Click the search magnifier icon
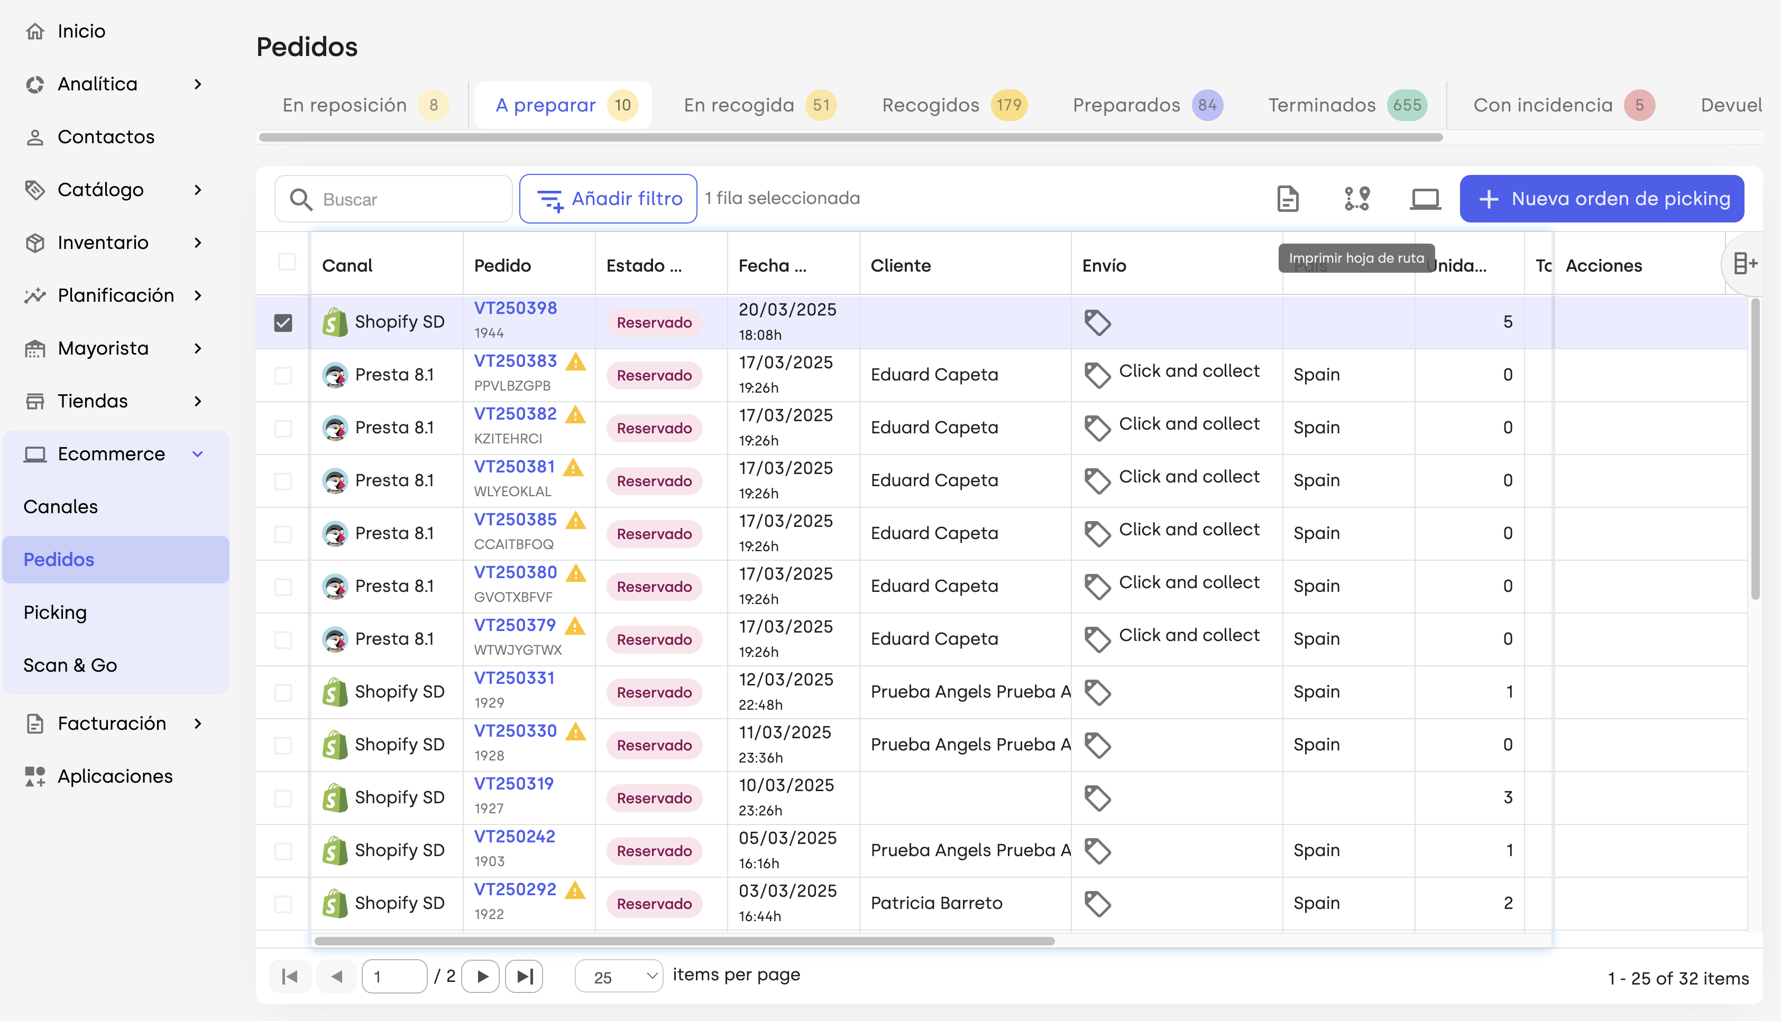Screen dimensions: 1781x1021 tap(301, 200)
